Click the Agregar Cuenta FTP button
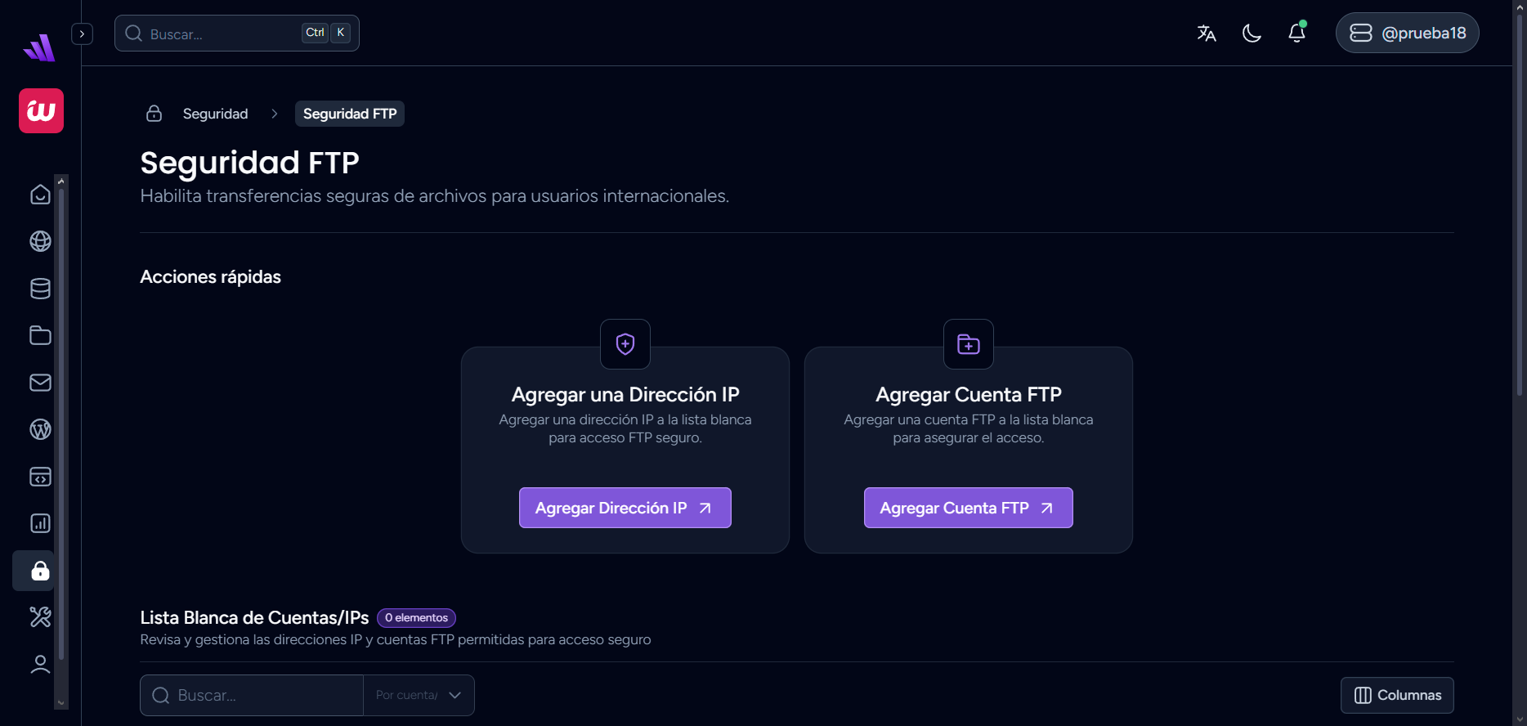 [x=968, y=508]
